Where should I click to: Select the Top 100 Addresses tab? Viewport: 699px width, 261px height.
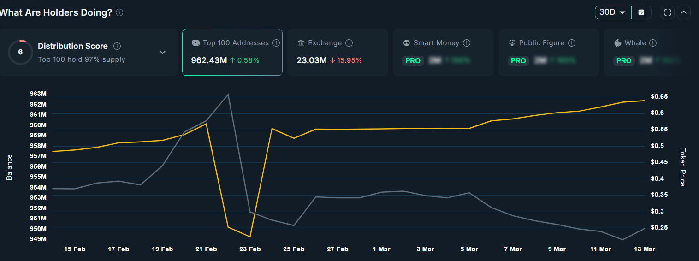pyautogui.click(x=232, y=52)
